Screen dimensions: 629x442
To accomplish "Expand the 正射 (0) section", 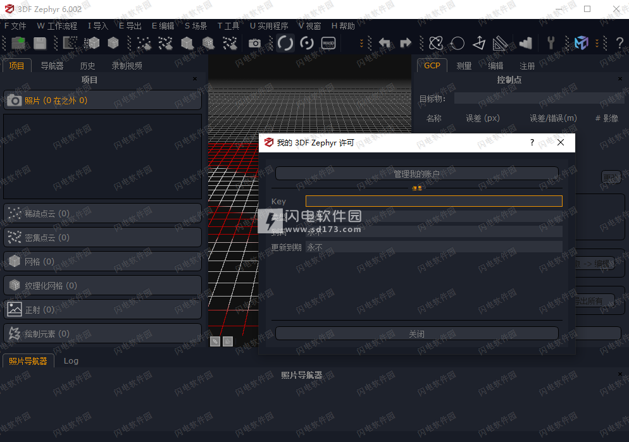I will click(x=103, y=309).
